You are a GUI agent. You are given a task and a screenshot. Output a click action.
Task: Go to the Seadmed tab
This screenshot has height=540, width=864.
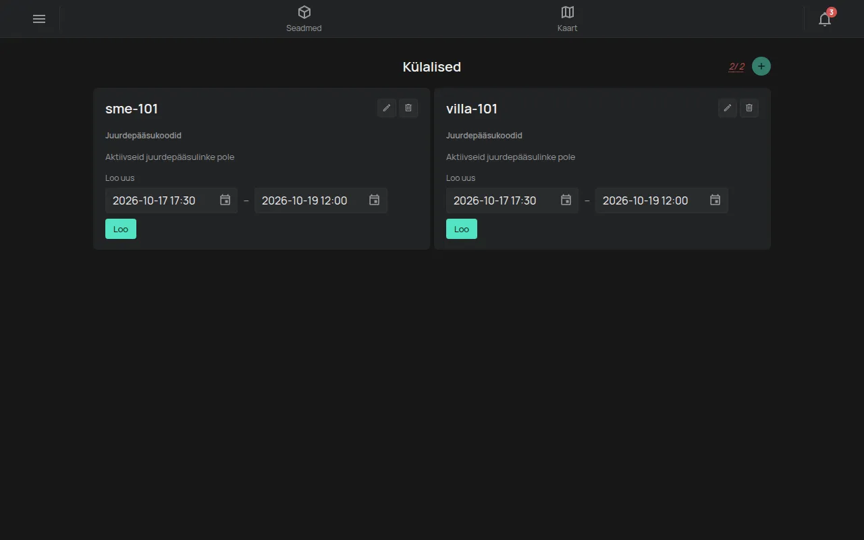tap(304, 19)
